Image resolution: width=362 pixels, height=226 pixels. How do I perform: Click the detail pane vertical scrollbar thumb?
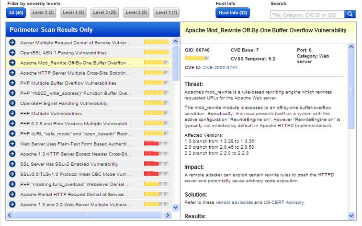(351, 89)
